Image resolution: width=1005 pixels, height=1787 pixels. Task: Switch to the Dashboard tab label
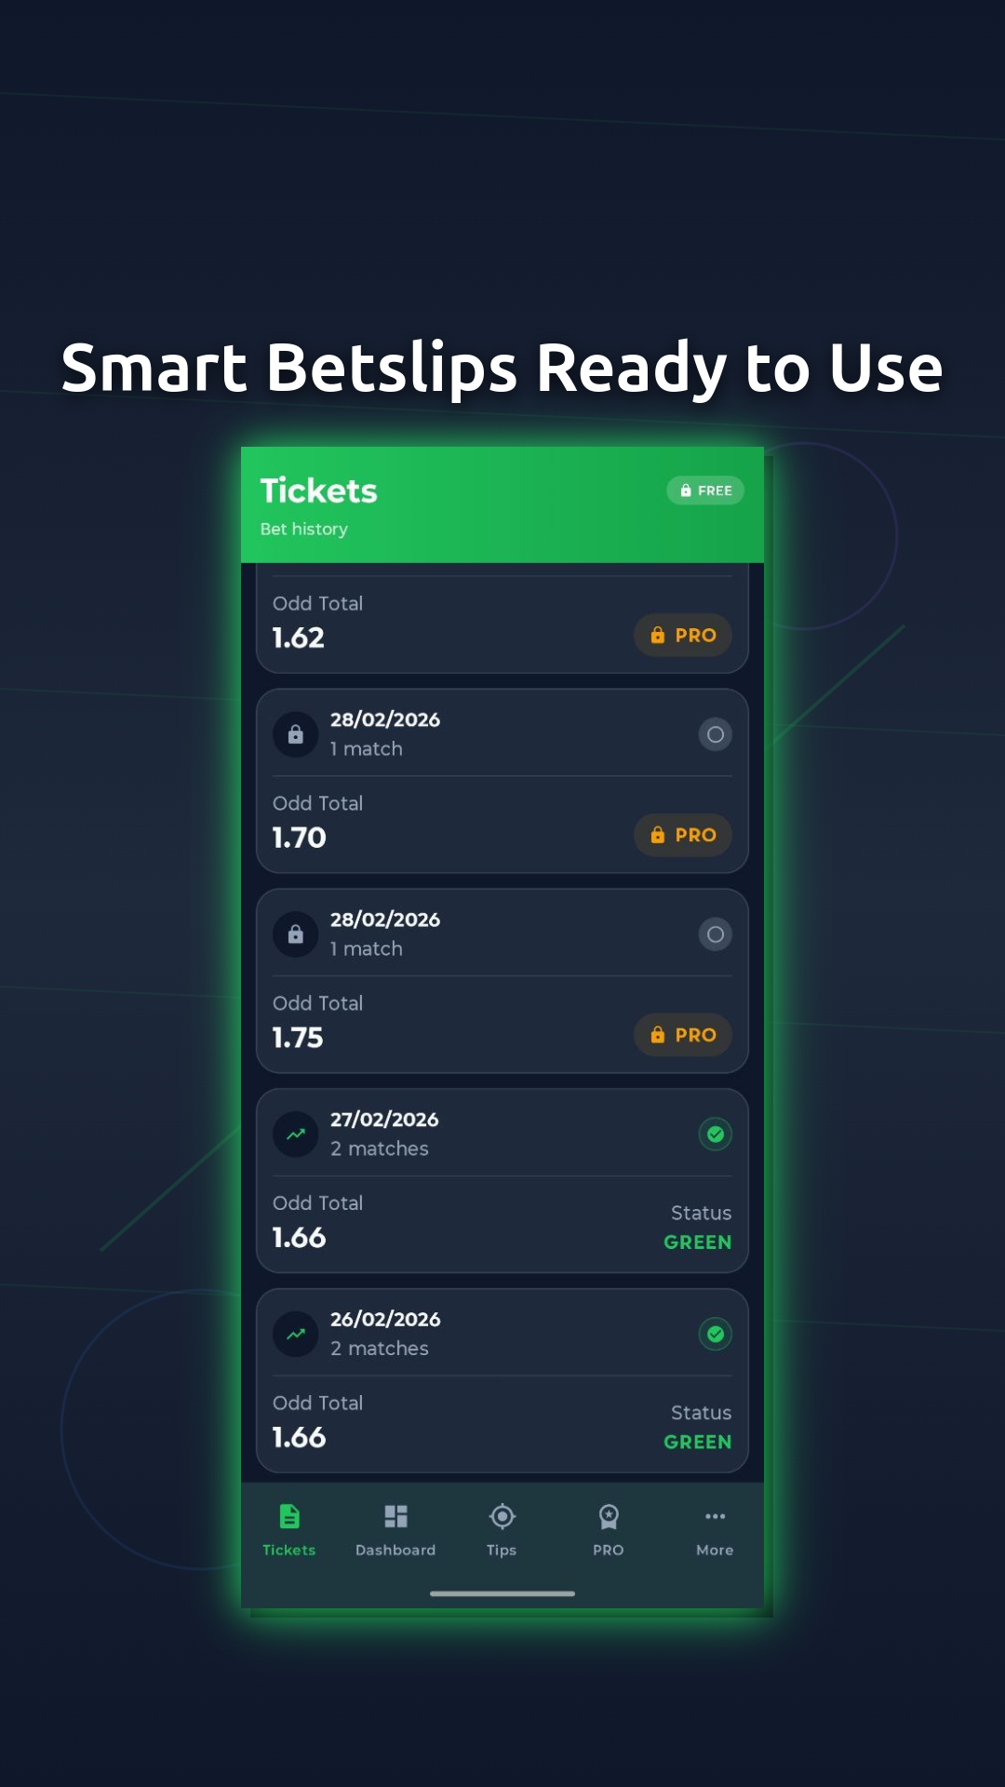[x=395, y=1550]
